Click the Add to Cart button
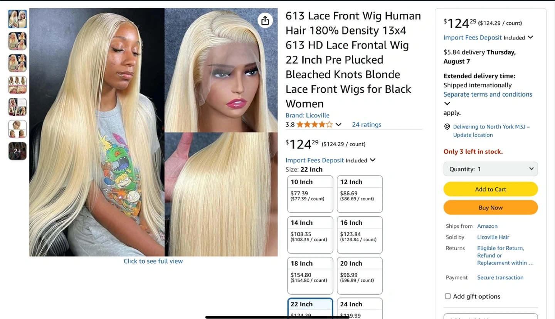 click(491, 189)
